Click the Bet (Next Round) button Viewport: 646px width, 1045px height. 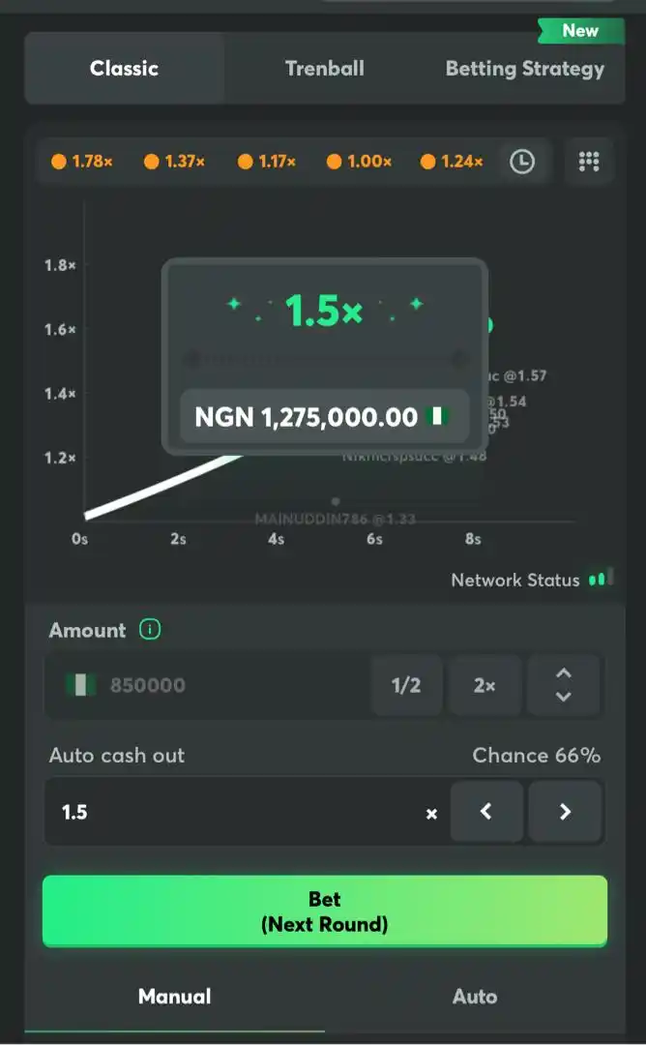pos(324,911)
